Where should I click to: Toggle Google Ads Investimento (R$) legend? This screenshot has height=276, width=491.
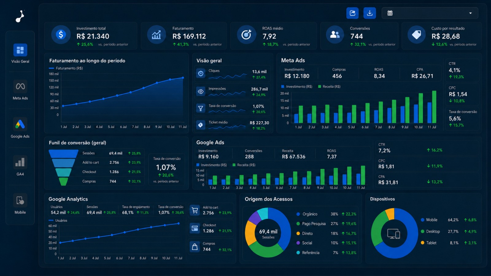tap(212, 165)
